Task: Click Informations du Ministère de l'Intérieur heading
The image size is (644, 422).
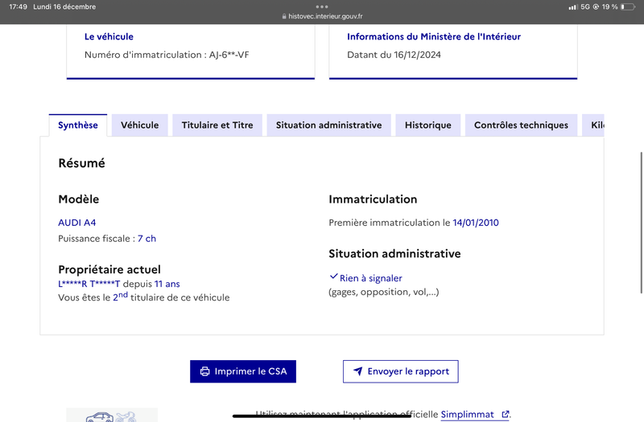Action: point(434,36)
